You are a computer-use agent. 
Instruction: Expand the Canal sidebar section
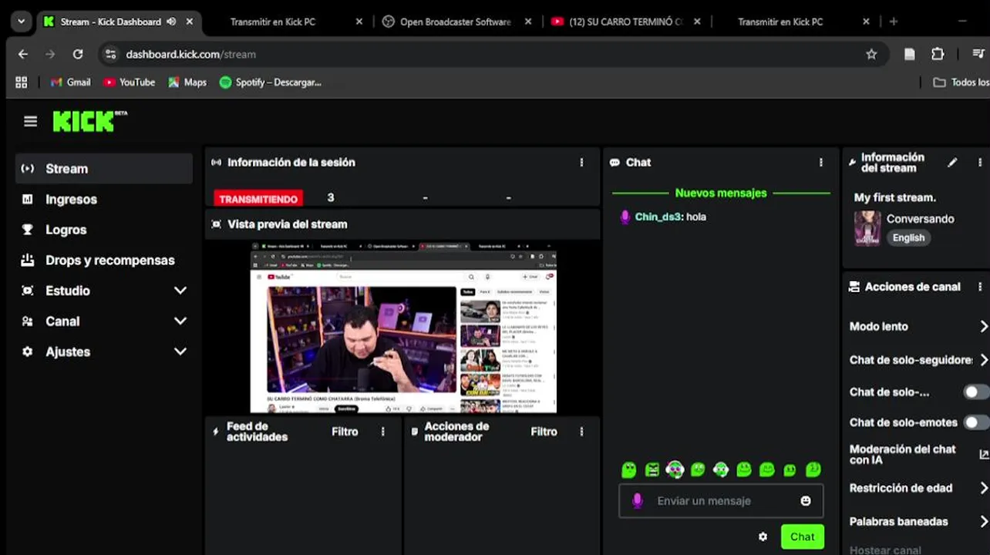[104, 321]
